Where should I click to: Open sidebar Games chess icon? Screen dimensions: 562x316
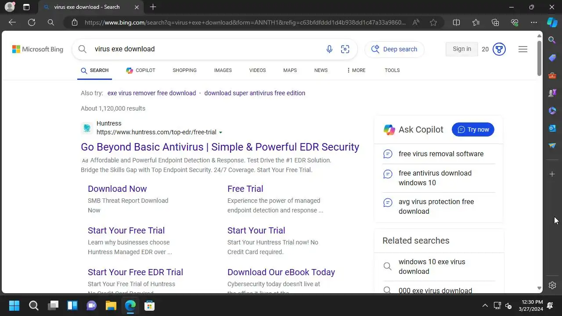(x=552, y=93)
